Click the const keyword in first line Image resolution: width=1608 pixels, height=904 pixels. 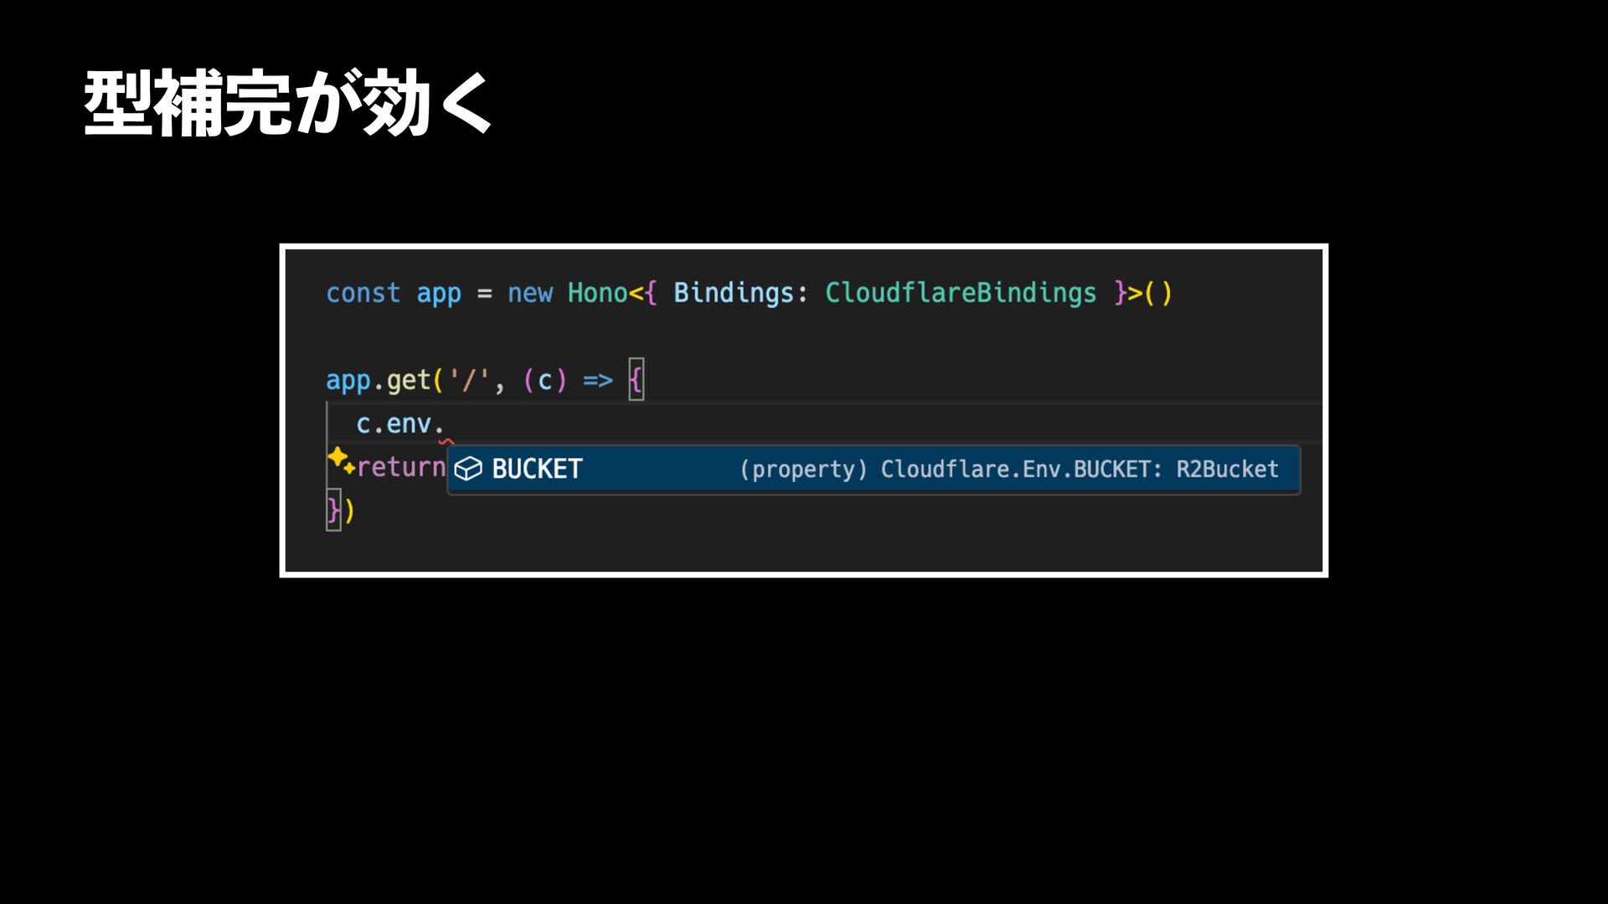363,293
